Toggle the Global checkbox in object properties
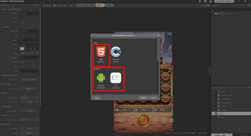The height and width of the screenshot is (136, 251). [x=21, y=18]
